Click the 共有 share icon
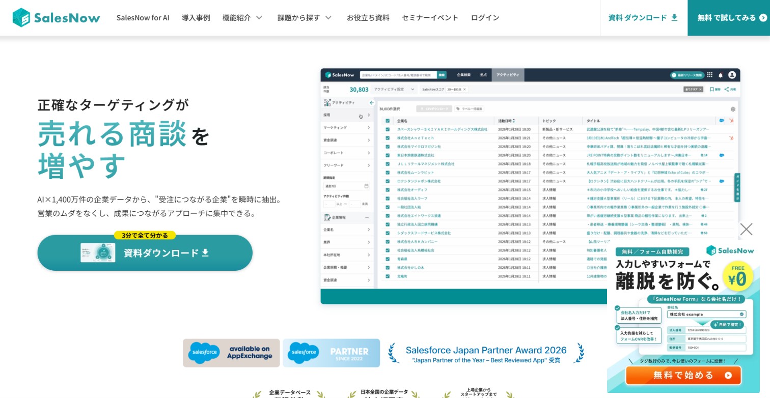The height and width of the screenshot is (398, 770). click(727, 89)
